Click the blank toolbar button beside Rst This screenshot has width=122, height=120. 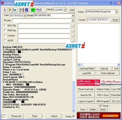(44, 10)
